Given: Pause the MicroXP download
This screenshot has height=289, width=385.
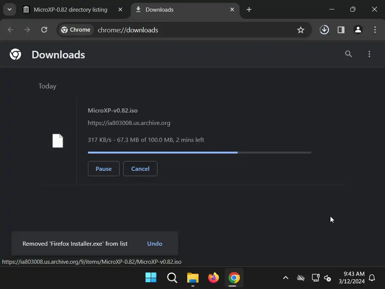Looking at the screenshot, I should (104, 169).
